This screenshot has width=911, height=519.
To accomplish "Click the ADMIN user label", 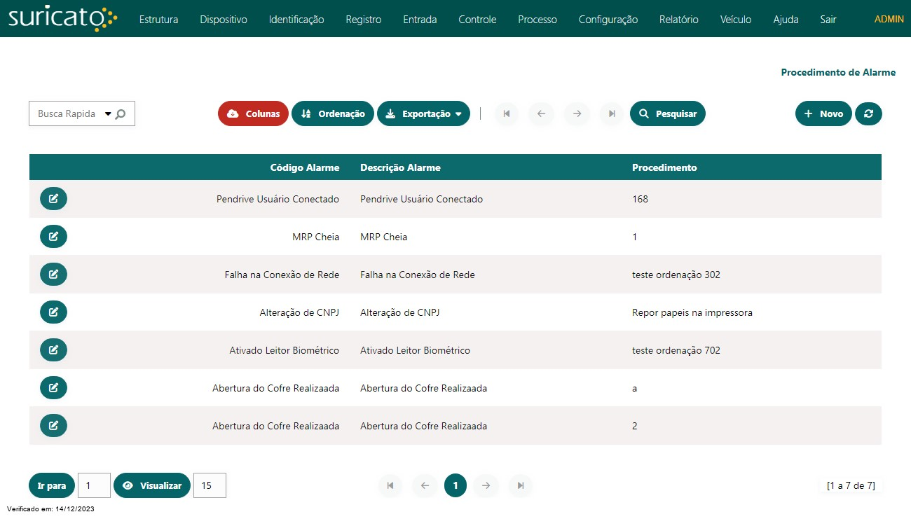I will 889,19.
